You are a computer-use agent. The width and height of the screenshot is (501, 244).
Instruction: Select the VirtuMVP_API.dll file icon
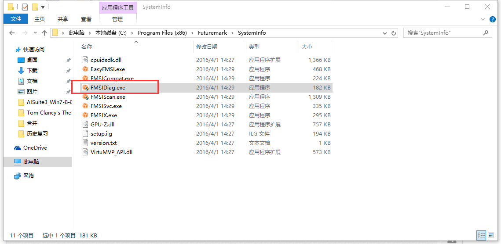click(x=85, y=152)
